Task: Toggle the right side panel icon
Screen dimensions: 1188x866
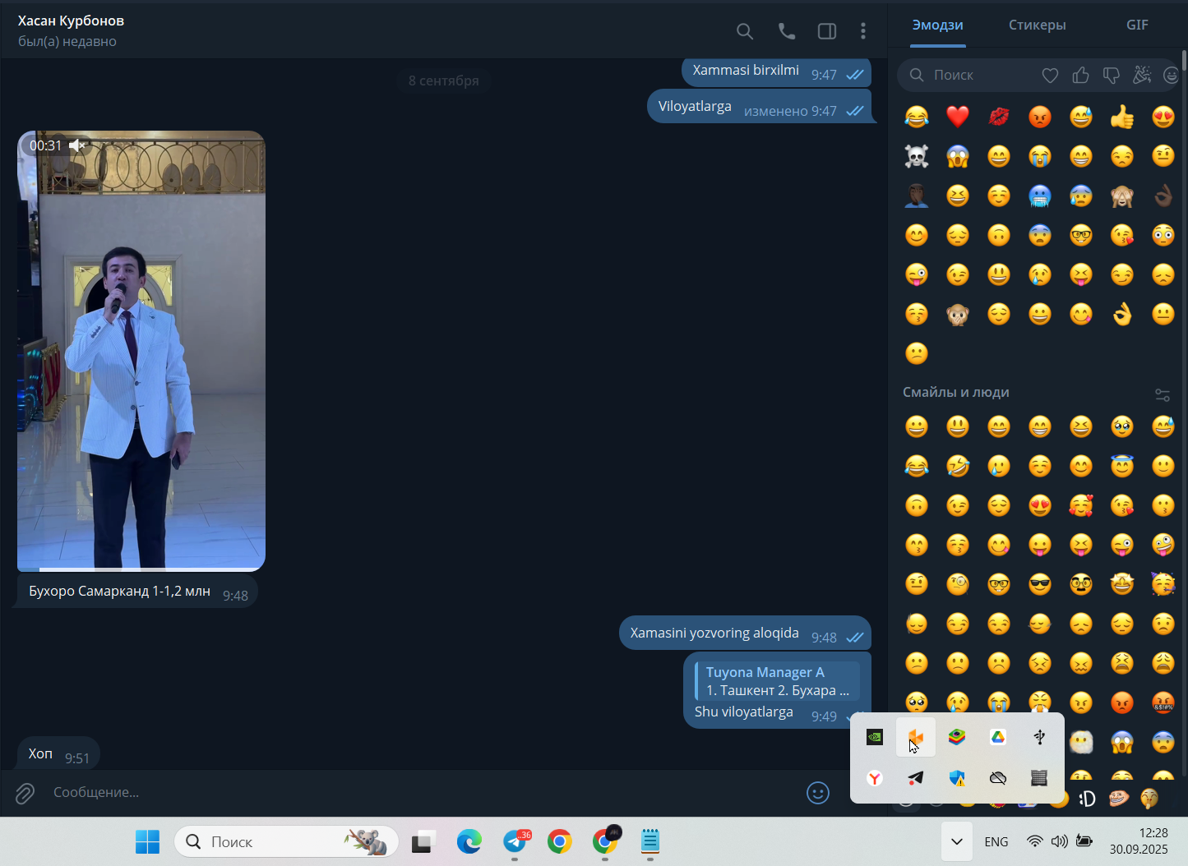Action: click(x=827, y=31)
